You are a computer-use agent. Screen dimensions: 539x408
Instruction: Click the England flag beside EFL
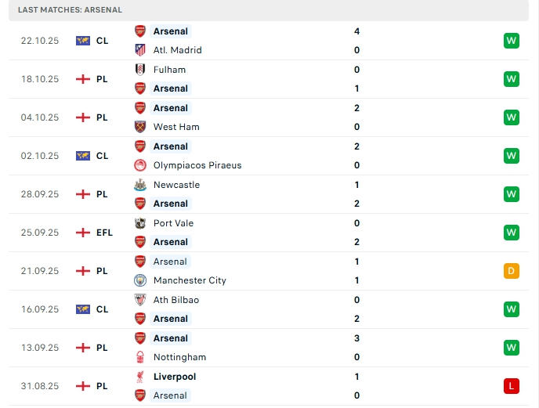pyautogui.click(x=83, y=233)
